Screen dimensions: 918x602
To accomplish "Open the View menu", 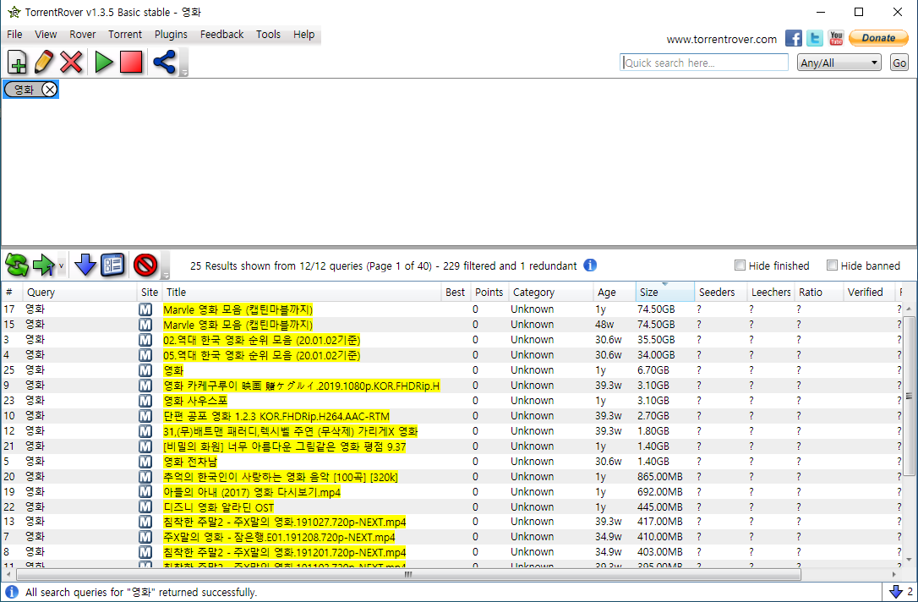I will (x=46, y=35).
